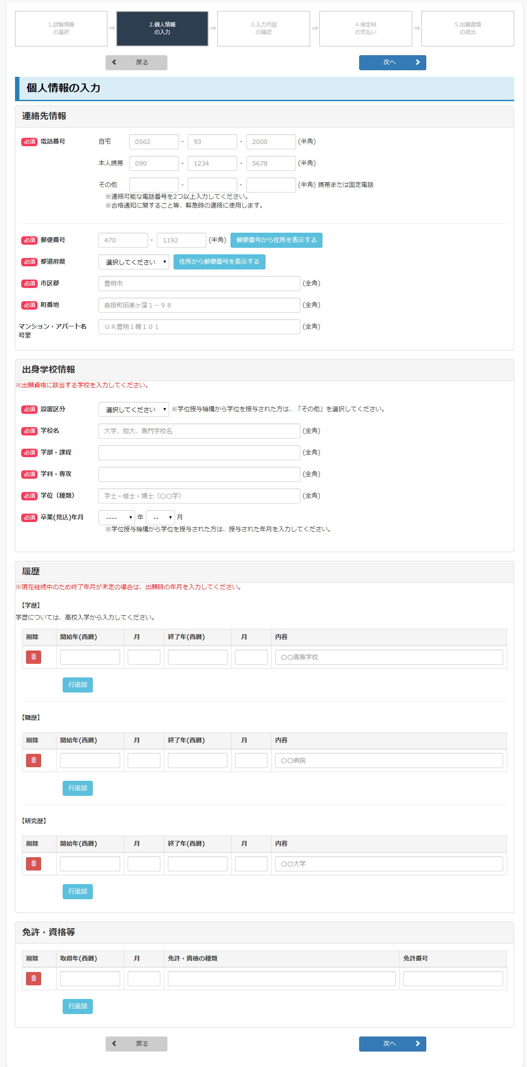Viewport: 527px width, 1067px height.
Task: Focus the 本人携帯 first field with 090
Action: 154,163
